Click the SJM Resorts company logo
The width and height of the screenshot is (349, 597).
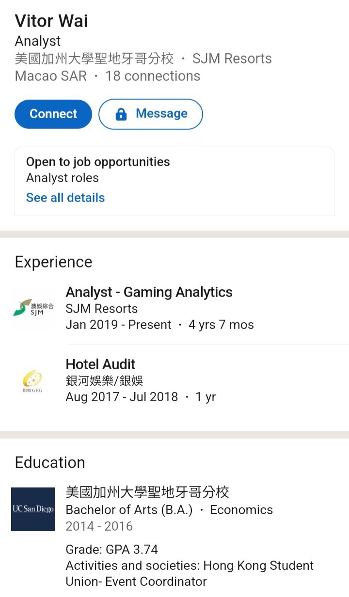click(33, 308)
